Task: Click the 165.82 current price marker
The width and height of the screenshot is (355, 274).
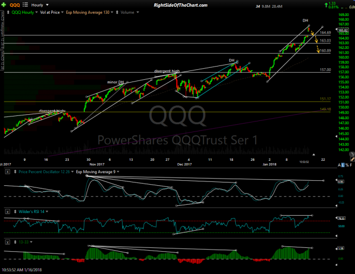Action: point(343,30)
